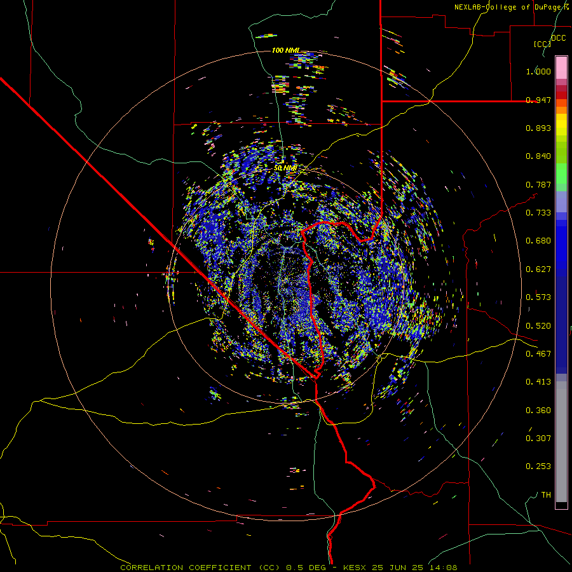This screenshot has width=572, height=572.
Task: Click the 100 NMI range ring label
Action: point(286,50)
